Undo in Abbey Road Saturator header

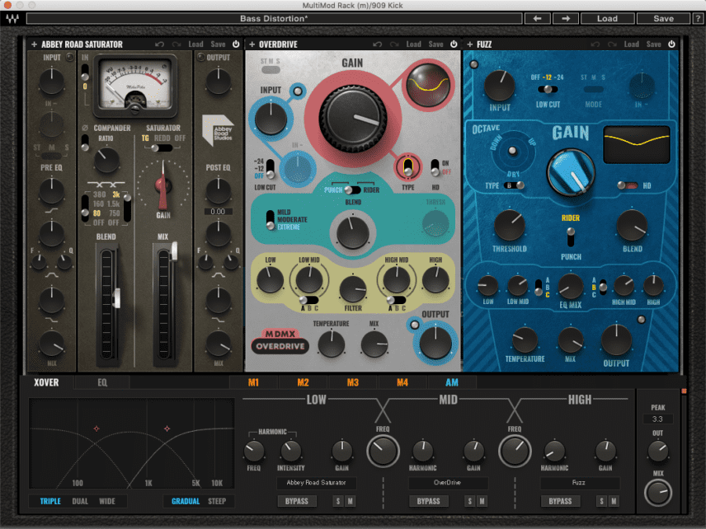[x=160, y=44]
